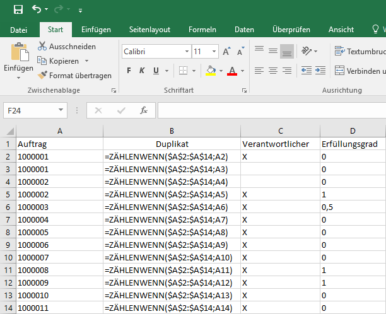Open the Kopieren dropdown arrow
The width and height of the screenshot is (386, 314).
[86, 61]
